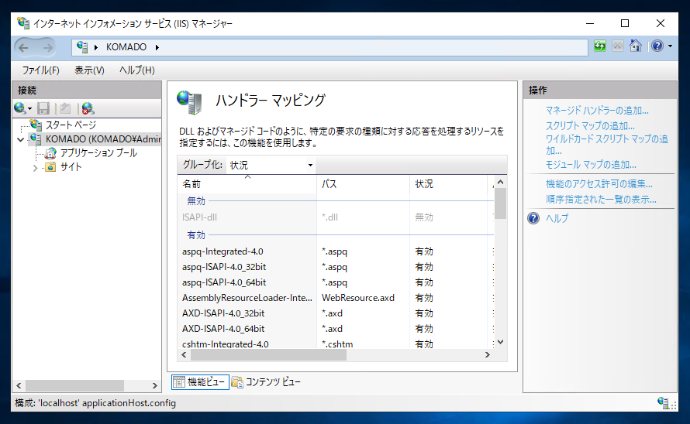Click connections pane scroll right arrow
Image resolution: width=690 pixels, height=424 pixels.
click(155, 385)
